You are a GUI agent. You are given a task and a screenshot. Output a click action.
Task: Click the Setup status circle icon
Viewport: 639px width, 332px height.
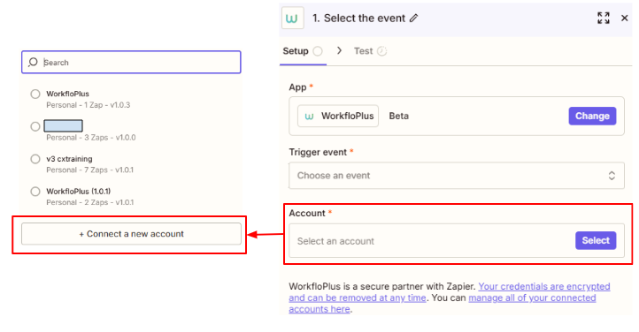(318, 51)
